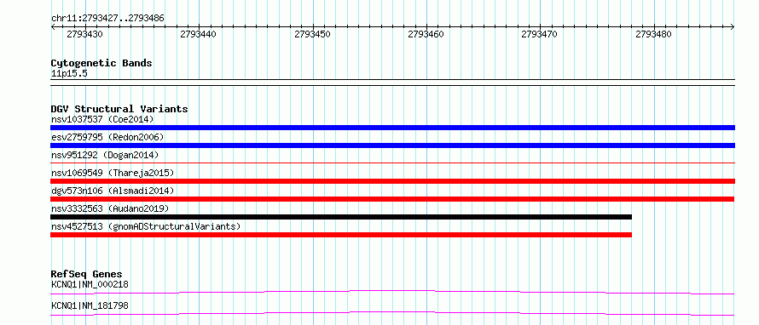Select the DGV Structural Variants track title
Viewport: 759px width, 325px height.
pyautogui.click(x=119, y=109)
